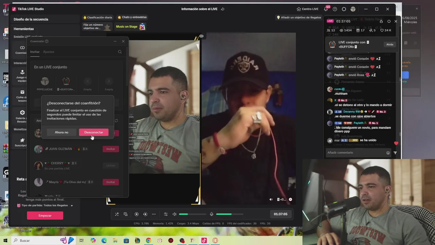Open the 'Juego en equipo' tool

[21, 76]
